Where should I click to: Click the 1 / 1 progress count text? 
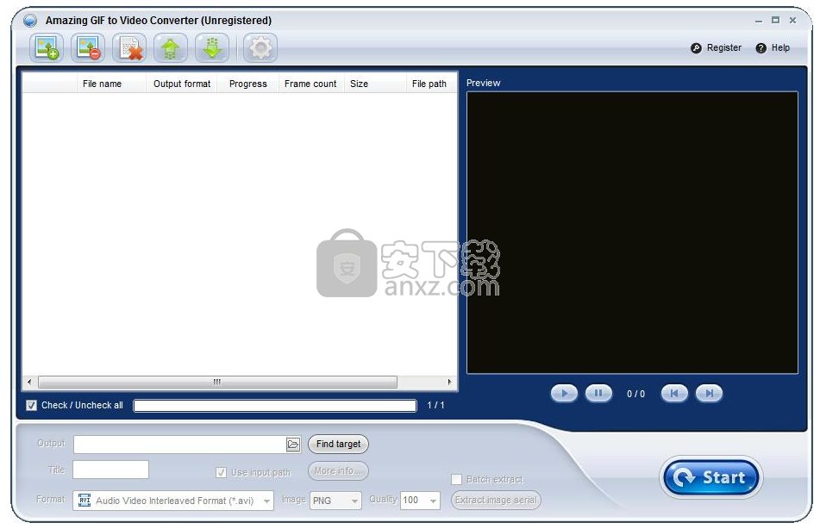point(435,405)
